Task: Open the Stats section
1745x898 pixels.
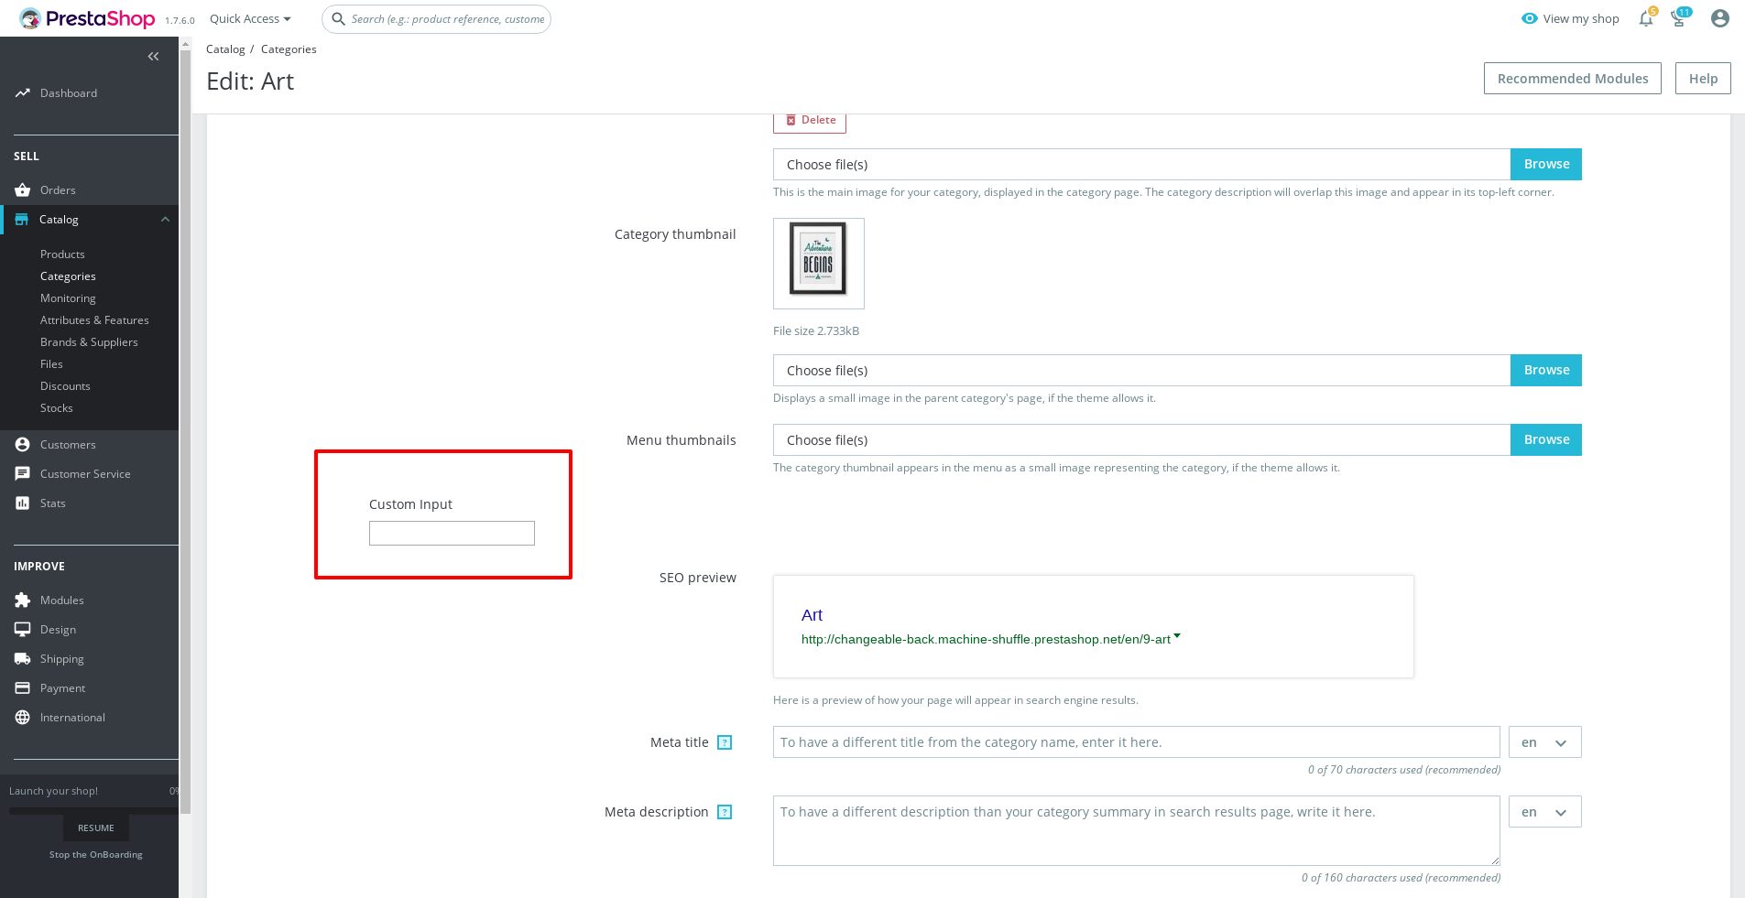Action: 23,503
